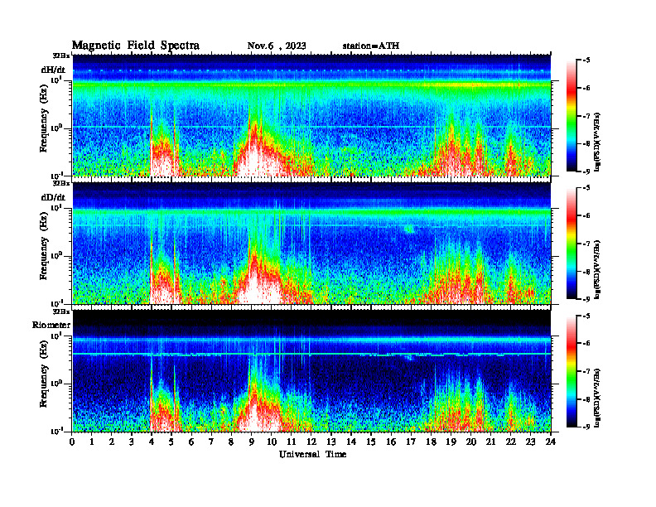Screen dimensions: 656x507
Task: Click hour "21" on the time axis
Action: point(490,442)
